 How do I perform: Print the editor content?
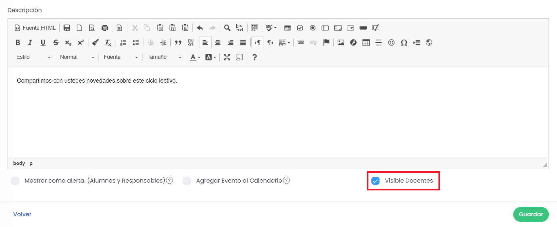pos(104,28)
